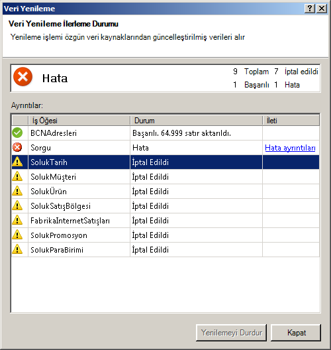This screenshot has width=331, height=350.
Task: Click the İleti column header
Action: pyautogui.click(x=291, y=121)
